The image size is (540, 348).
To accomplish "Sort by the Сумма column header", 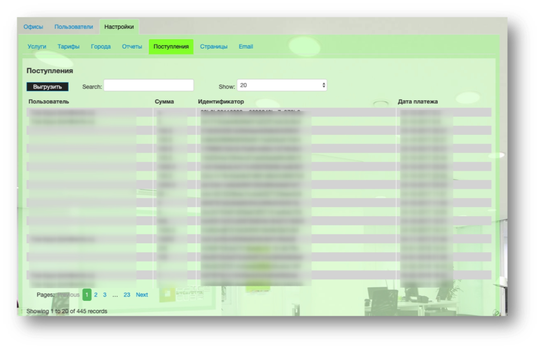I will [x=164, y=102].
